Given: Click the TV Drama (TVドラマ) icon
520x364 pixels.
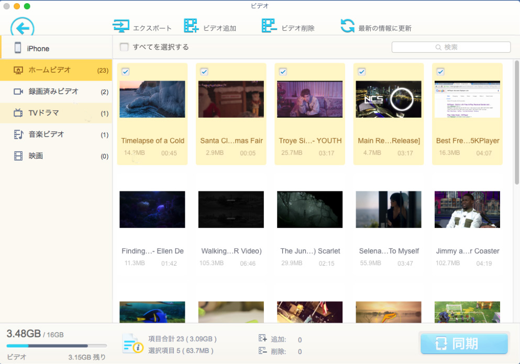Looking at the screenshot, I should pos(18,113).
